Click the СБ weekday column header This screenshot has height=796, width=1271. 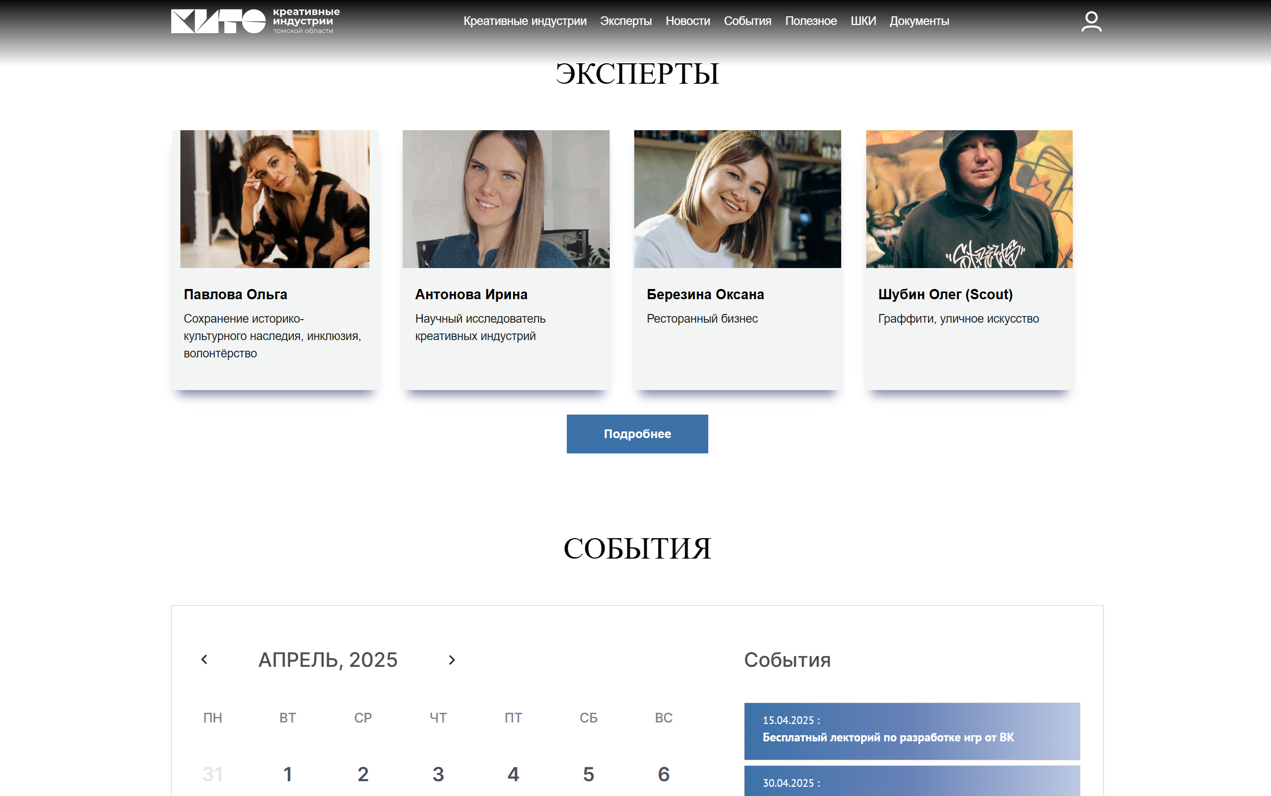[589, 717]
